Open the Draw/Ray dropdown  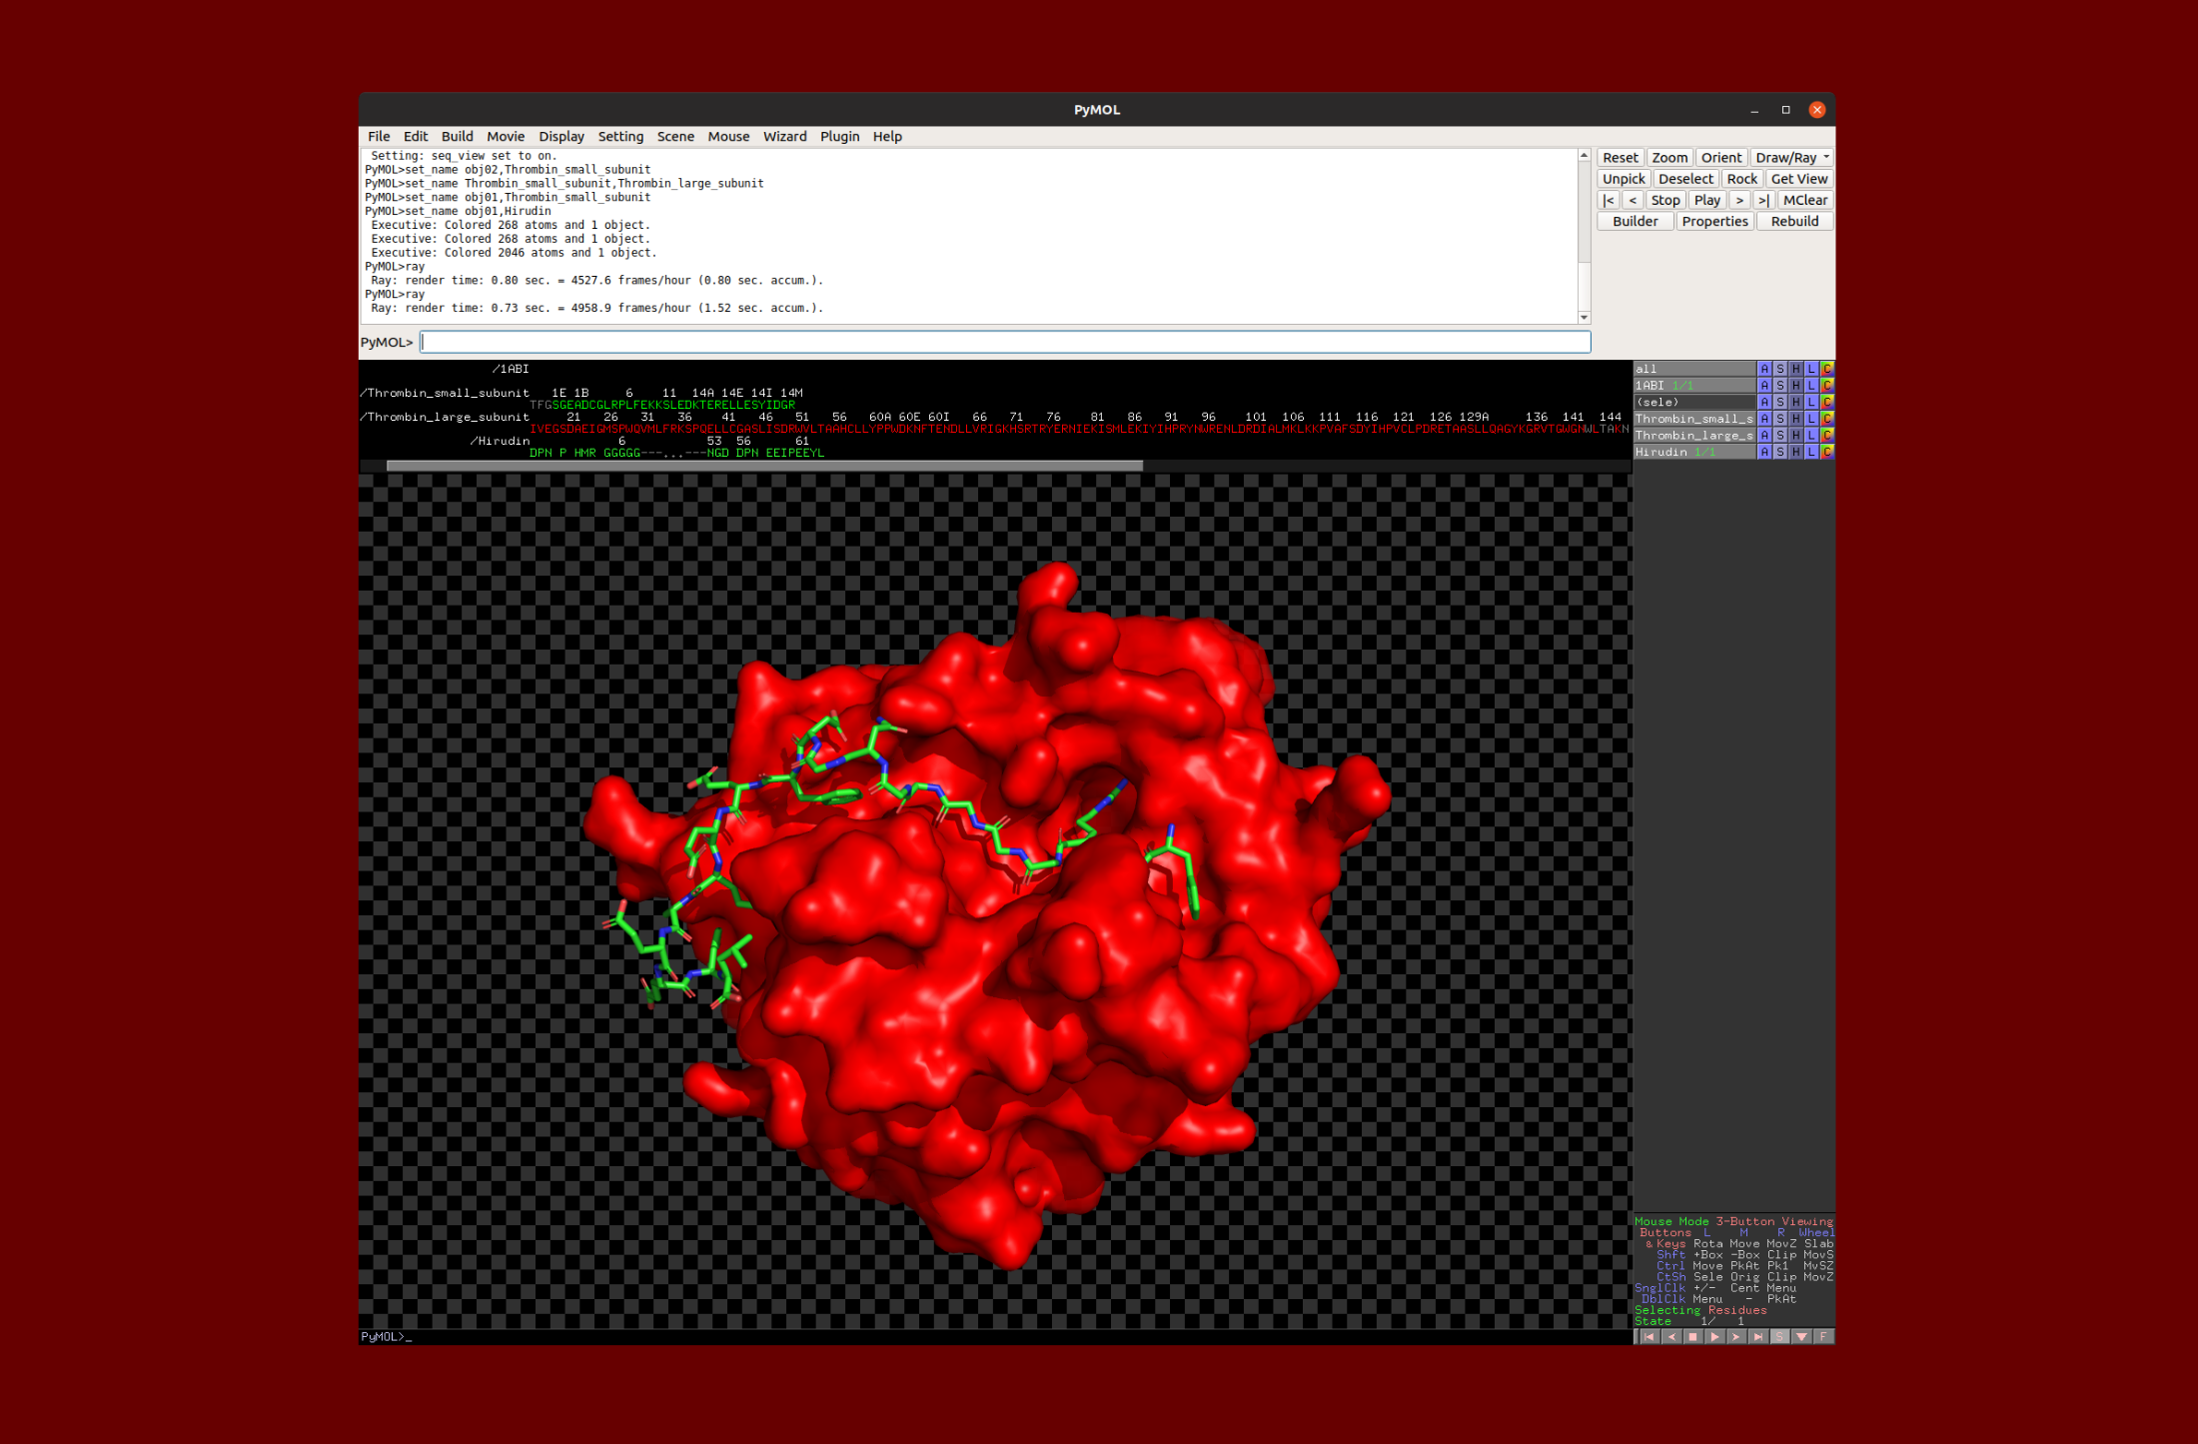pos(1792,158)
